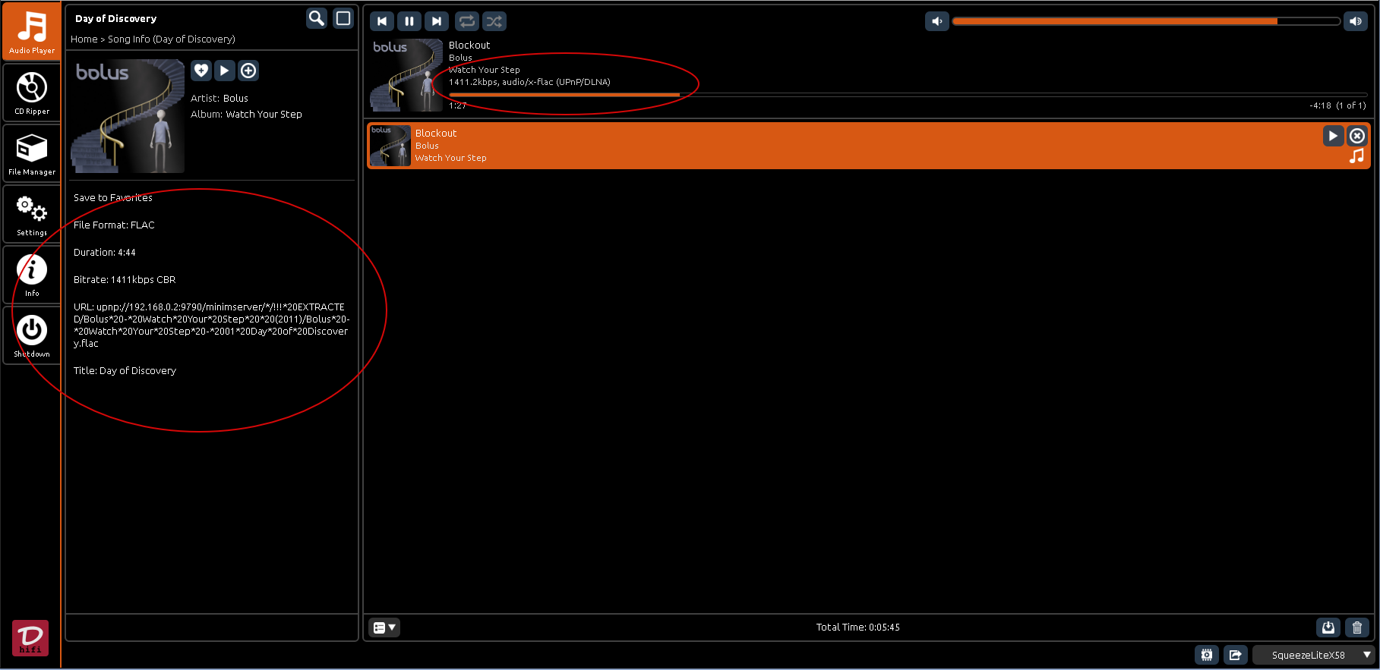Add Day of Discovery to favorites (heart icon)
The width and height of the screenshot is (1380, 670).
pos(201,71)
